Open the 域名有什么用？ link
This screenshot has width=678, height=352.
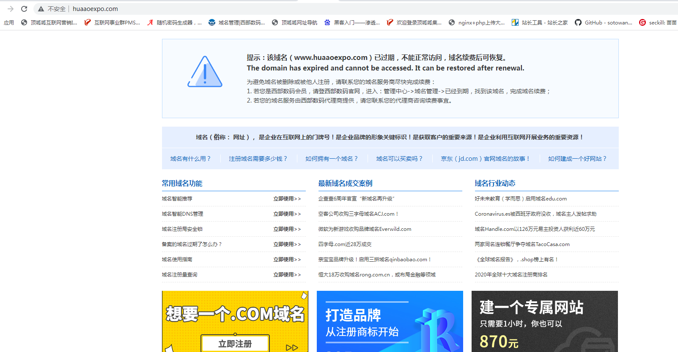coord(190,159)
